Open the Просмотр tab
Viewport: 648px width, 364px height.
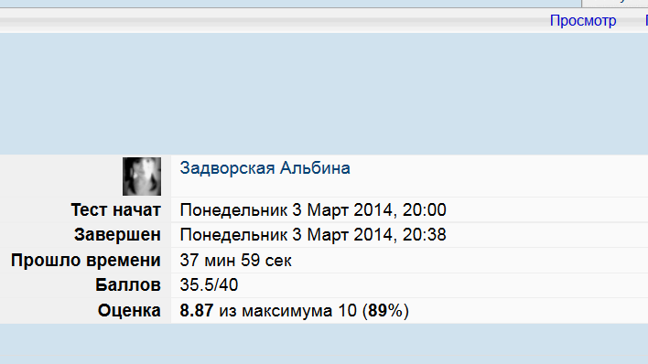[583, 21]
